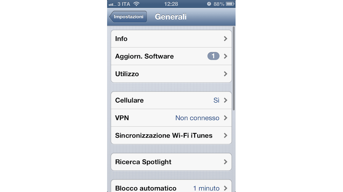Open Aggiorn. Software settings

[171, 56]
